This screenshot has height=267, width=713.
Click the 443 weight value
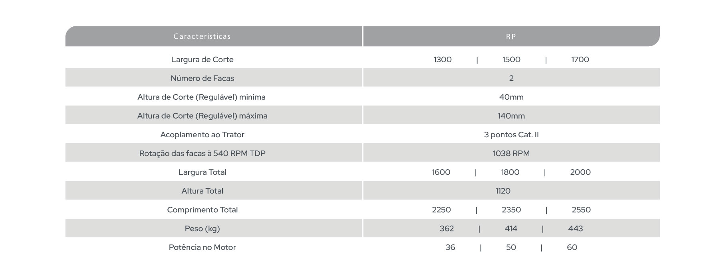pos(576,229)
